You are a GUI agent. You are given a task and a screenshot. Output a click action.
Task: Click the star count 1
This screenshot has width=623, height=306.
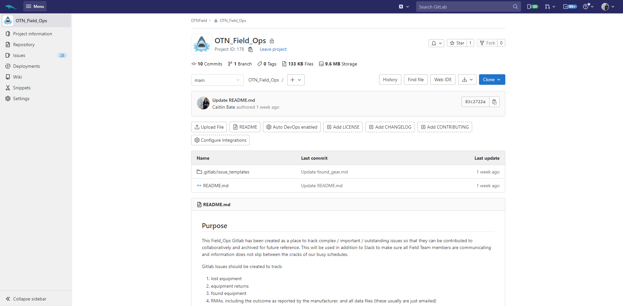click(470, 43)
